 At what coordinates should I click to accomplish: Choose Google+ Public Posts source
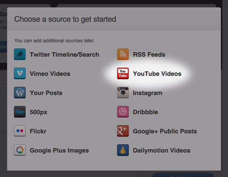tap(165, 131)
